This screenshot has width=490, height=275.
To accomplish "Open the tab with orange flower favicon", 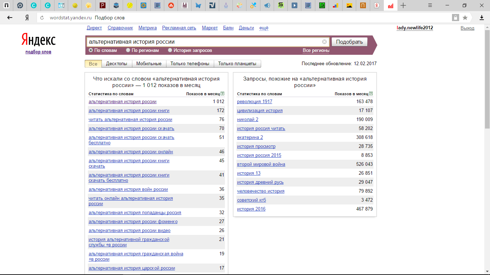I will click(x=89, y=5).
